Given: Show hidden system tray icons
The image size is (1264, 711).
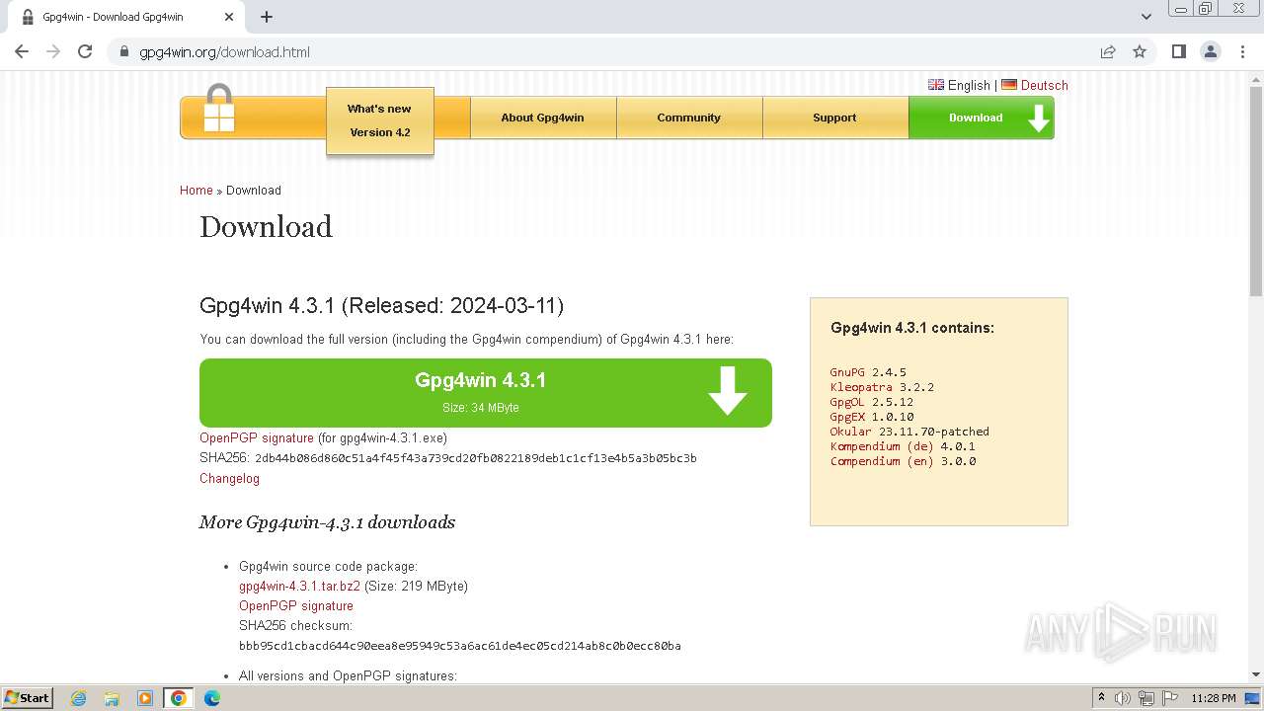Looking at the screenshot, I should click(x=1101, y=698).
